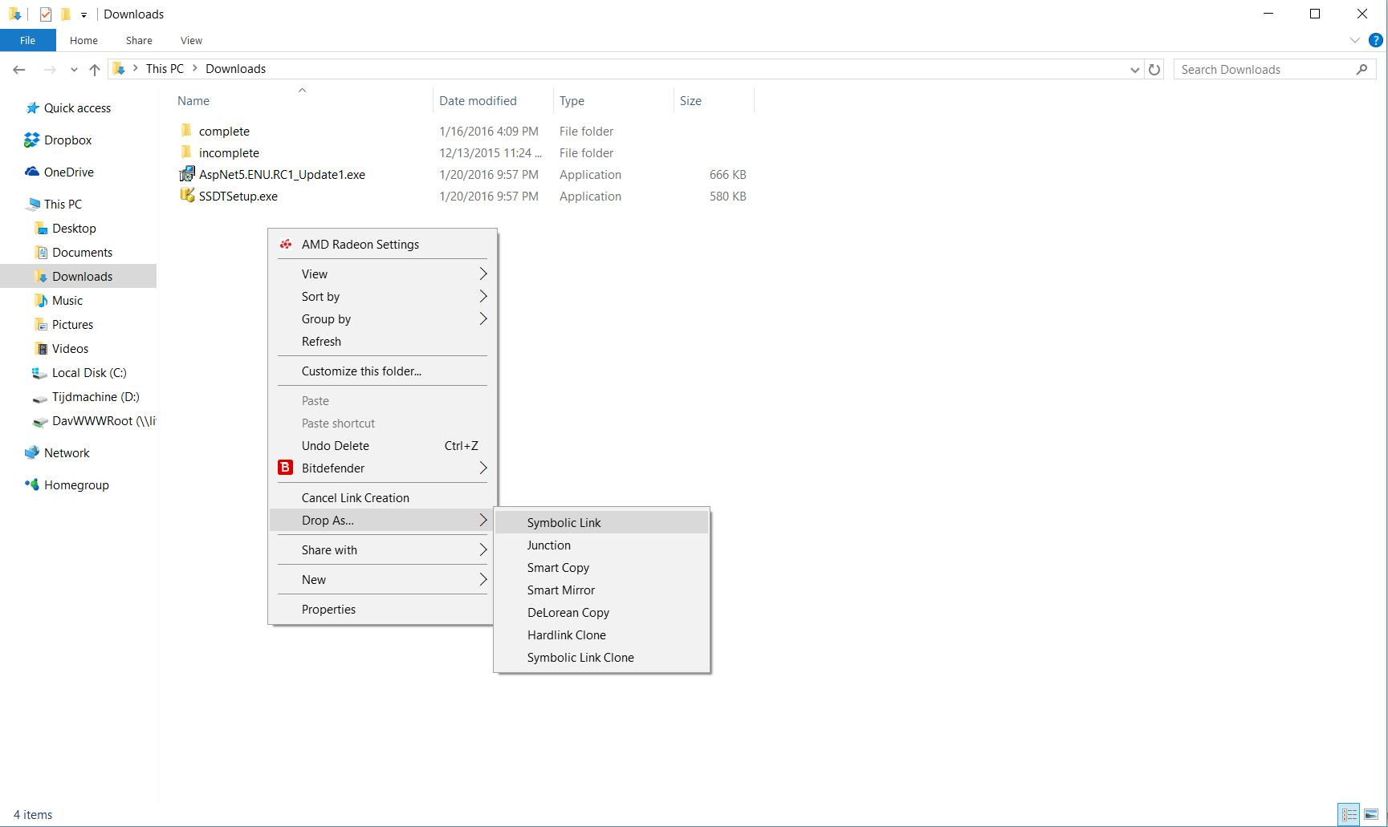This screenshot has width=1388, height=827.
Task: Expand the ribbon with the chevron
Action: (x=1354, y=40)
